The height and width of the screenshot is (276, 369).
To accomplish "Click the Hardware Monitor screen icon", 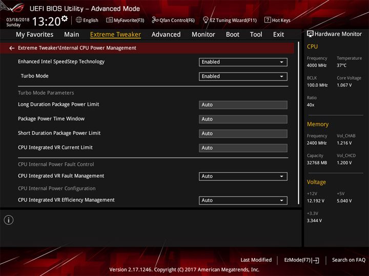I will click(x=310, y=34).
